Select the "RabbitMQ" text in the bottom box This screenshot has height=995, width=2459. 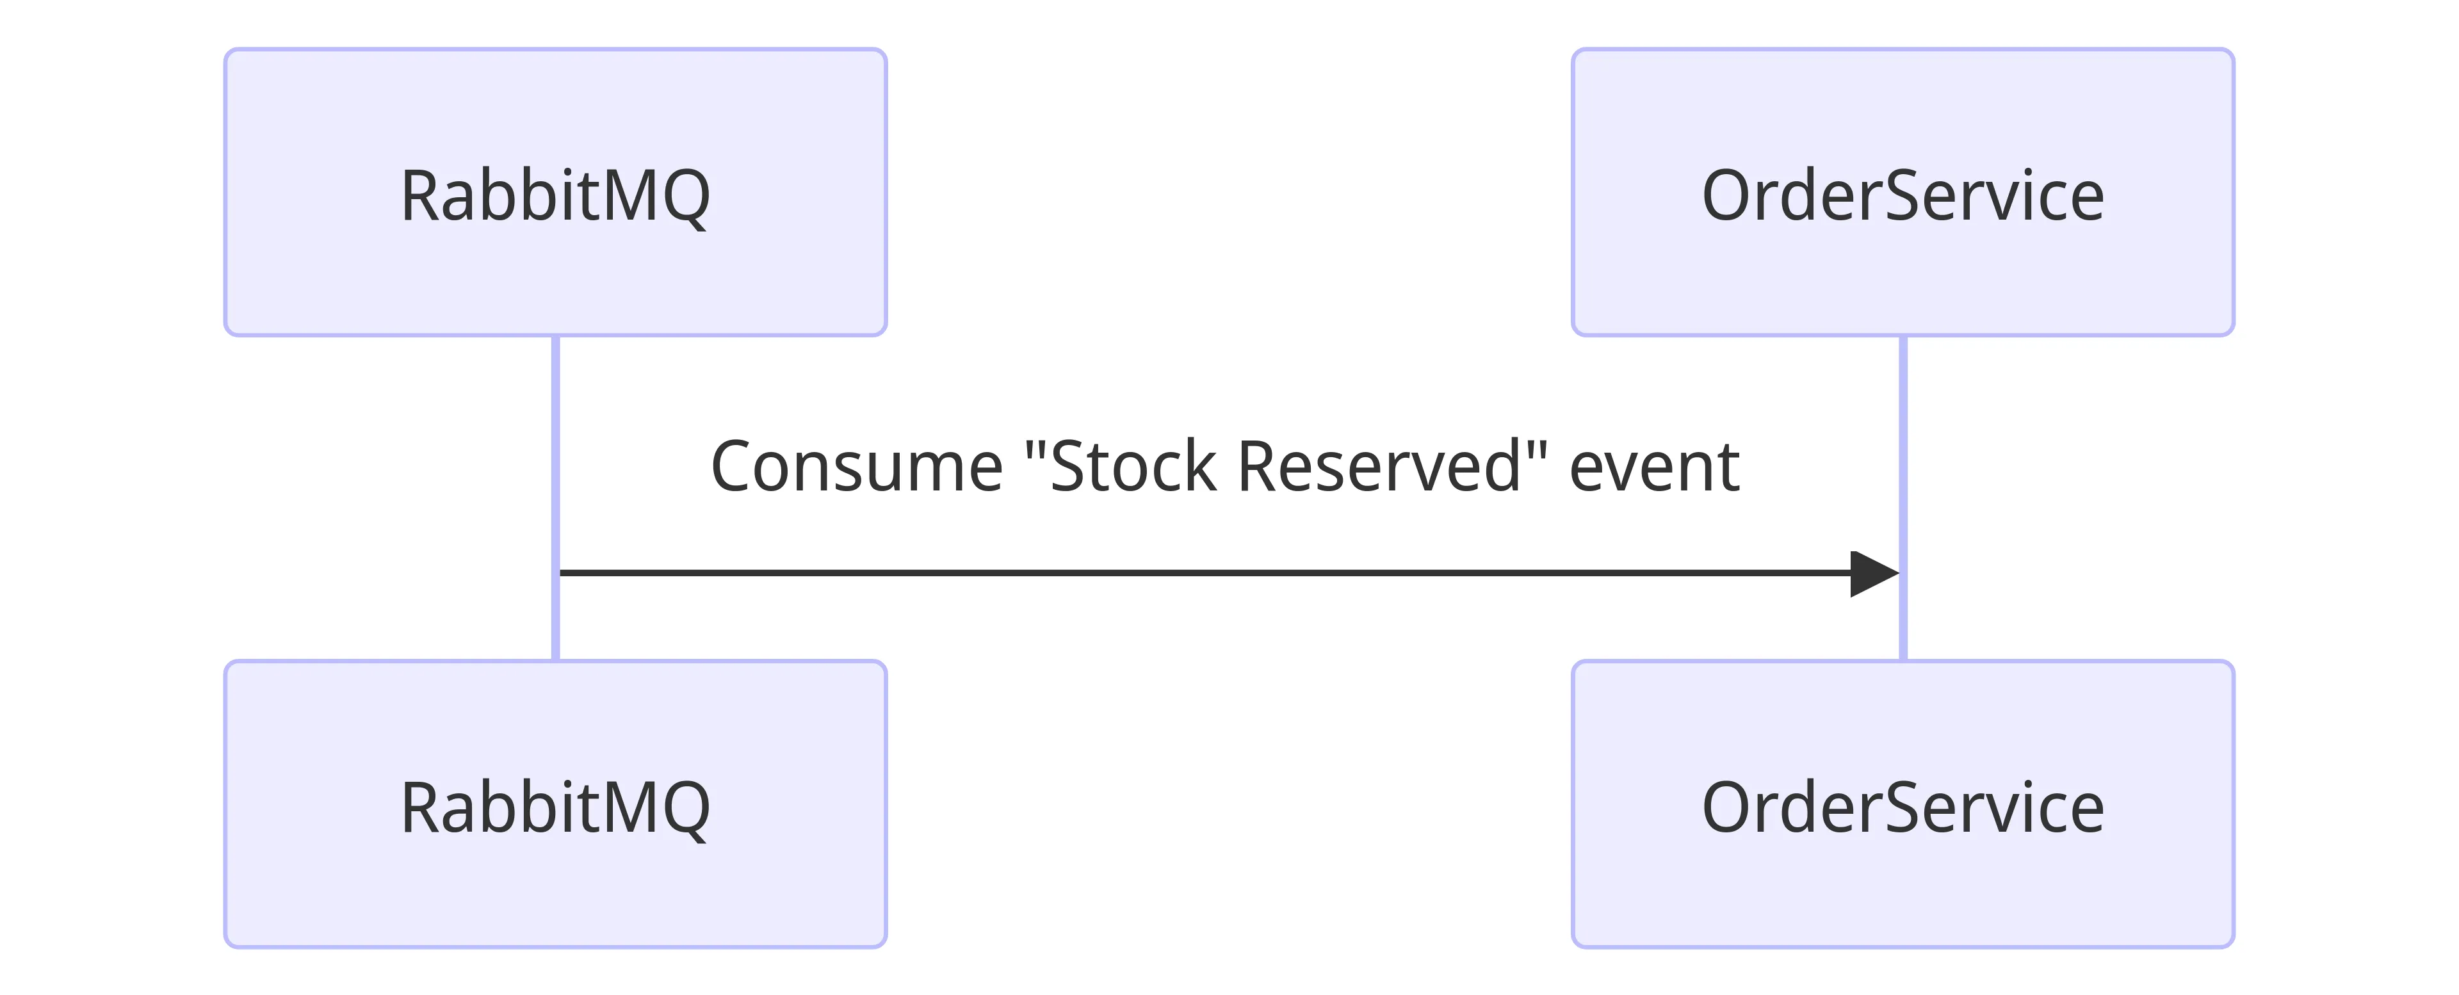(555, 808)
